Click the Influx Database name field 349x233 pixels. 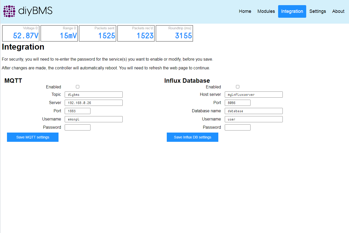(254, 111)
